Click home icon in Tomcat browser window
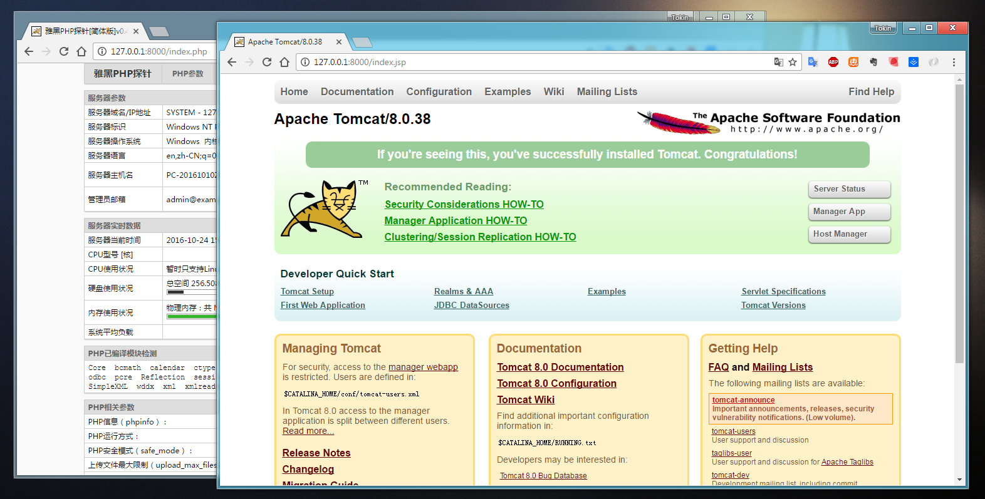This screenshot has width=985, height=499. (x=284, y=62)
